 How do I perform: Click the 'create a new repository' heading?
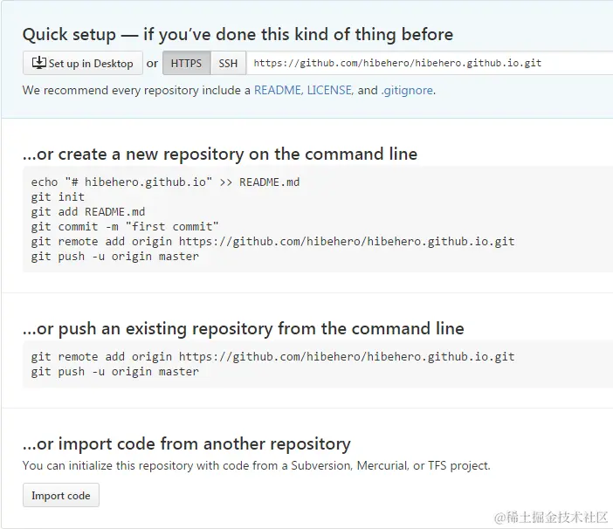pos(220,154)
